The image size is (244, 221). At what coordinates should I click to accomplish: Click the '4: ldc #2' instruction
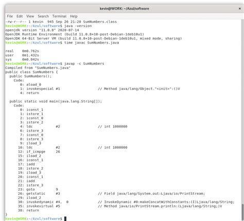click(x=40, y=126)
